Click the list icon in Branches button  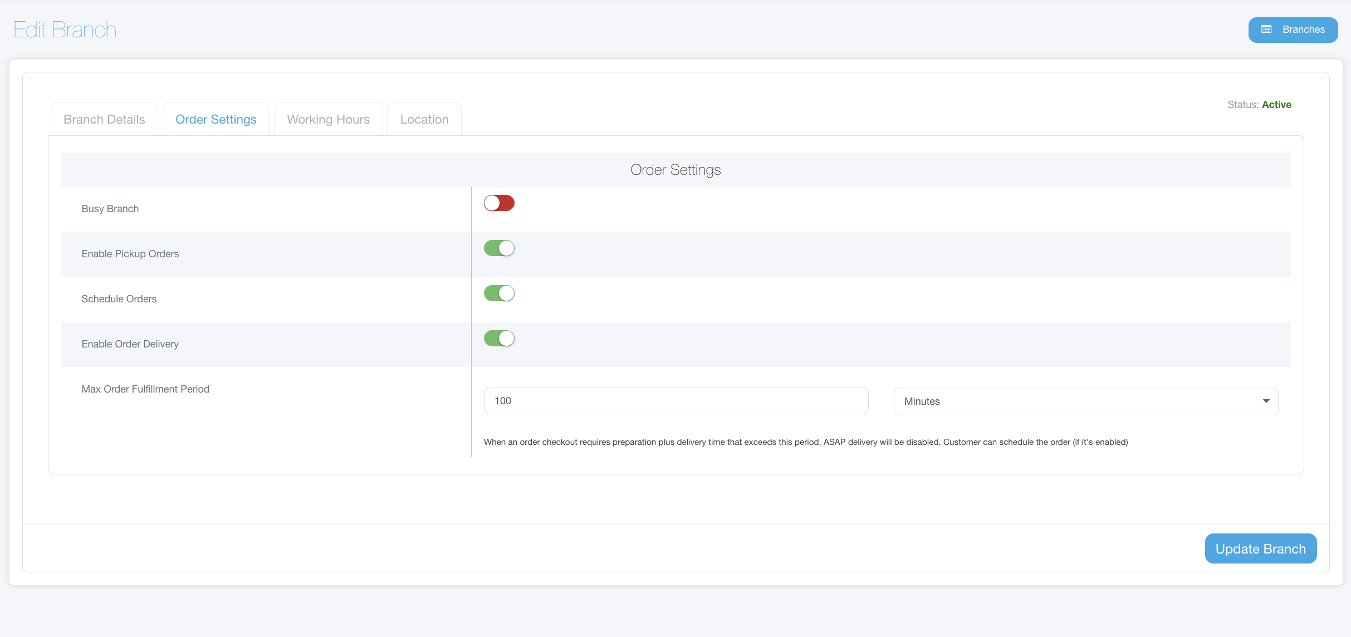coord(1266,30)
